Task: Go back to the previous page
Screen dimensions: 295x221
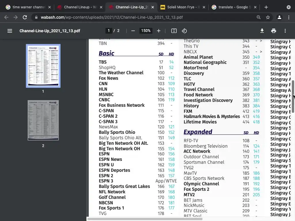Action: tap(6, 17)
